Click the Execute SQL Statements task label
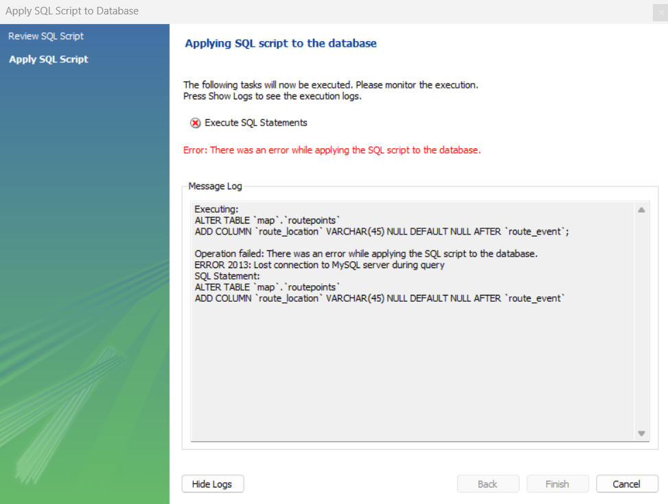Screen dimensions: 668x504 pyautogui.click(x=255, y=123)
